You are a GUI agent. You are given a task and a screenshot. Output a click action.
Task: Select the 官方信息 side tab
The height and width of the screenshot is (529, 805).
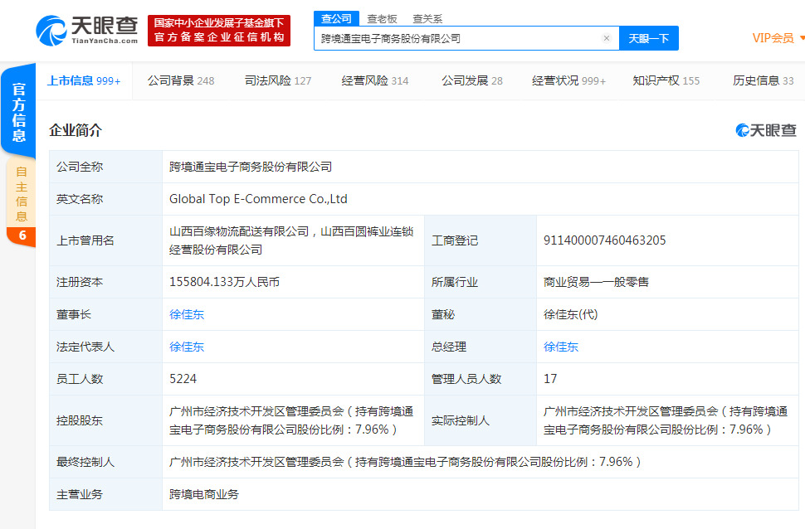point(18,111)
